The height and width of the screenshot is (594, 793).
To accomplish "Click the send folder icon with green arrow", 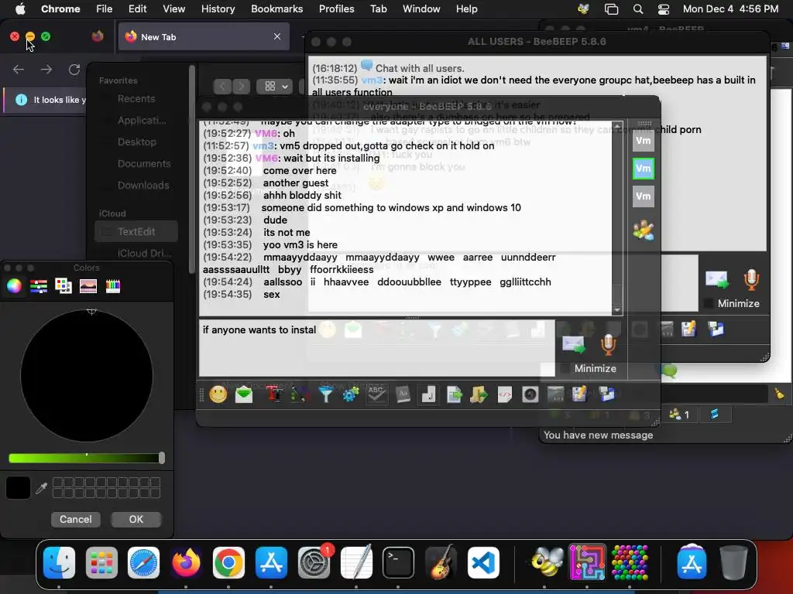I will pyautogui.click(x=479, y=394).
